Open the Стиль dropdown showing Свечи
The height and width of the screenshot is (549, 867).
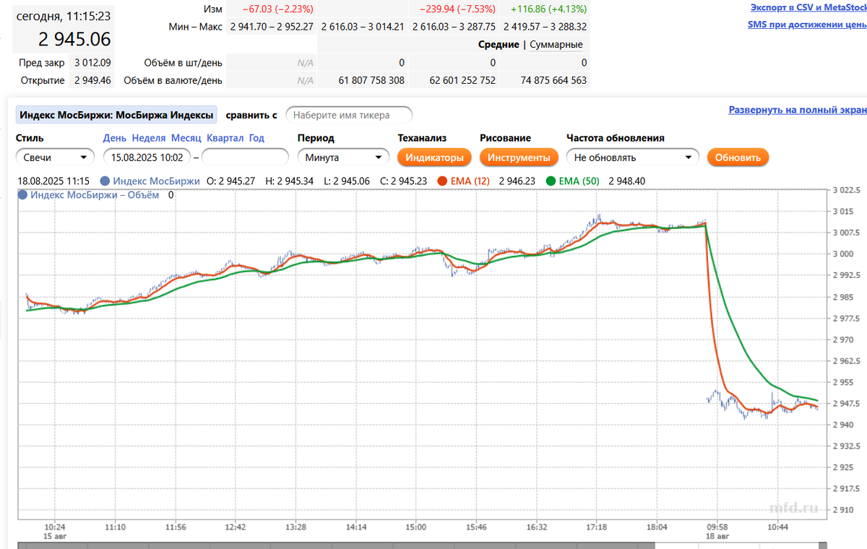[55, 157]
